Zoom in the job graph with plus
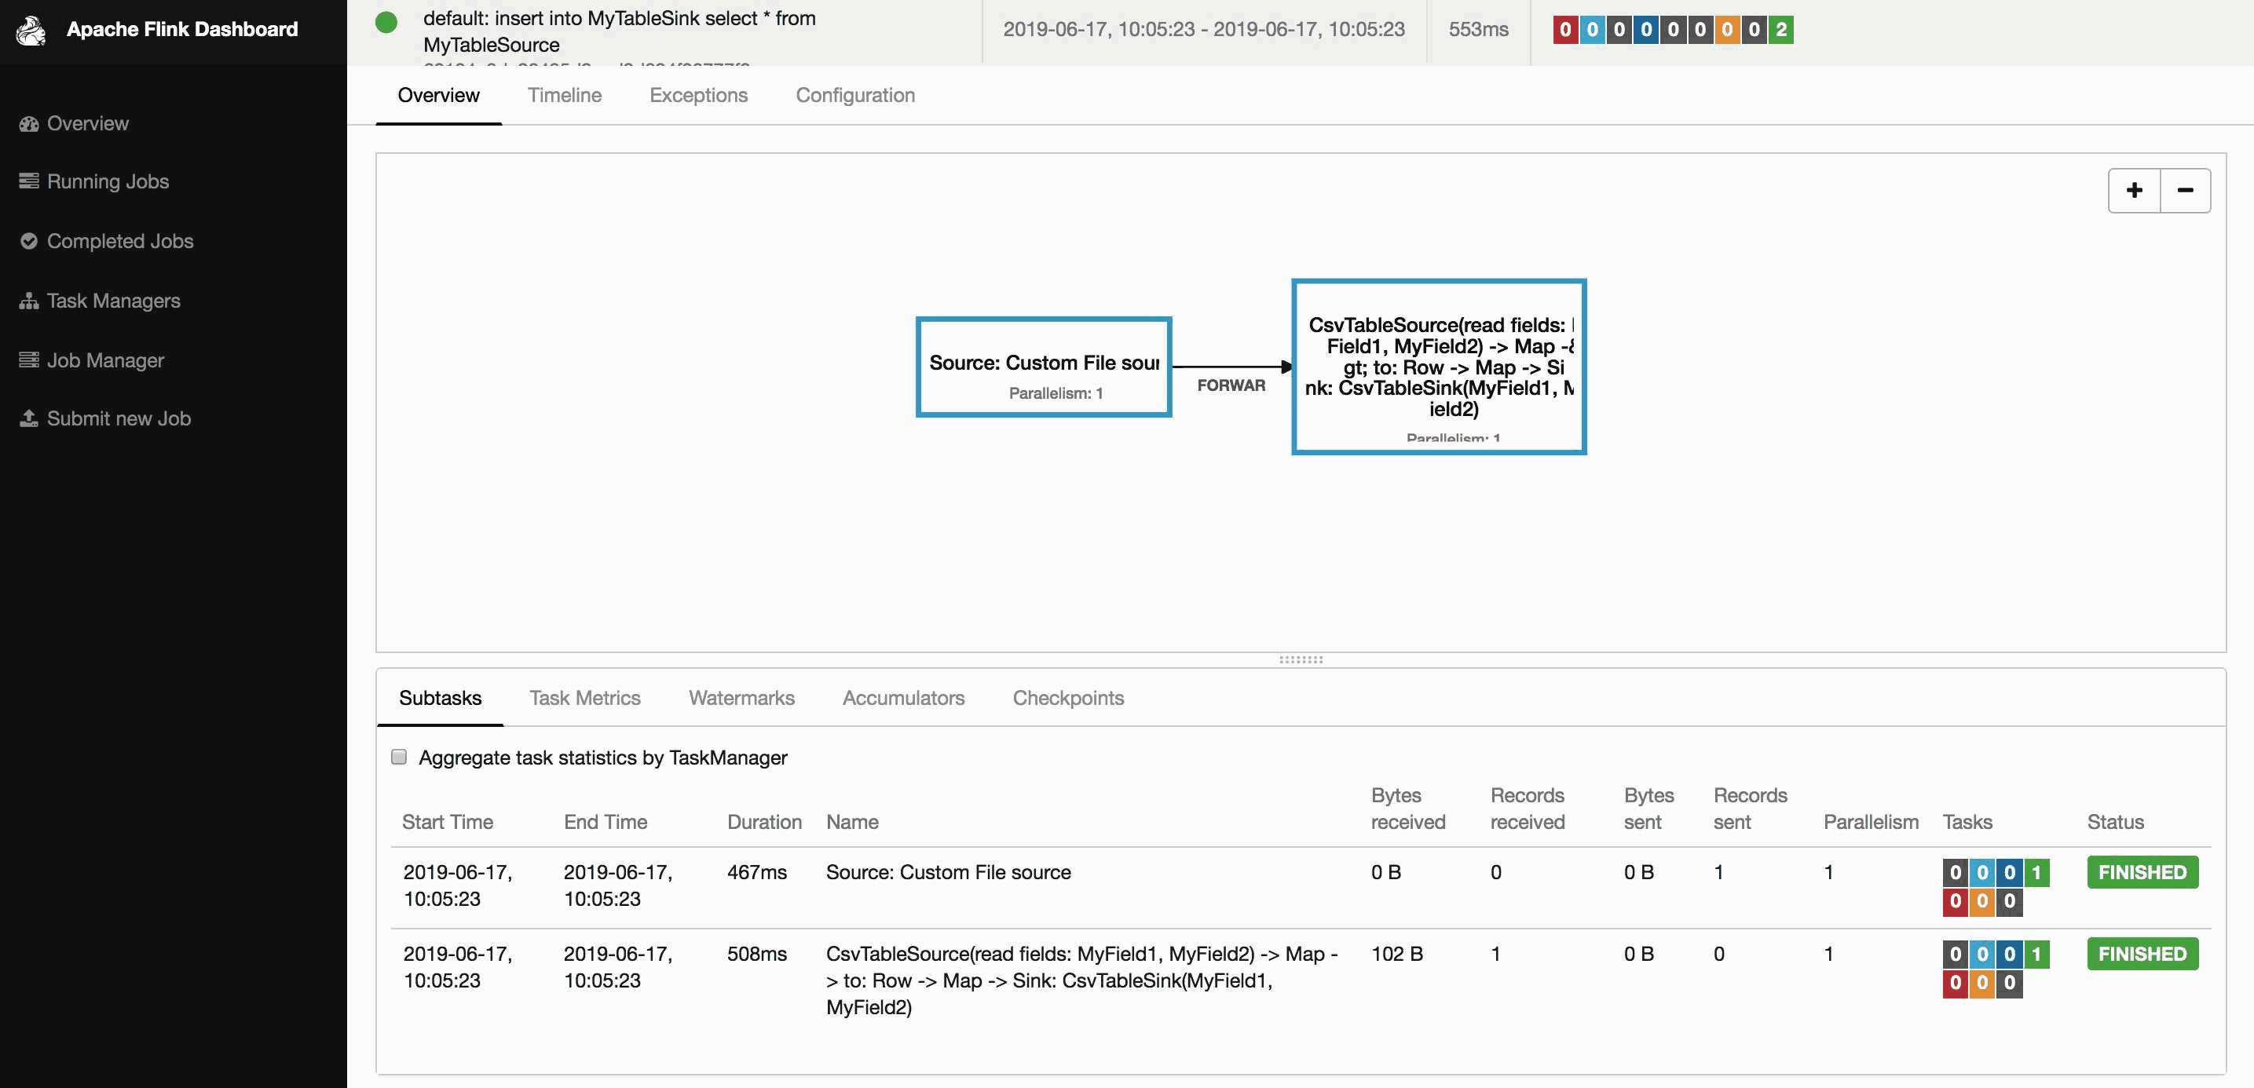The height and width of the screenshot is (1088, 2254). pos(2134,191)
